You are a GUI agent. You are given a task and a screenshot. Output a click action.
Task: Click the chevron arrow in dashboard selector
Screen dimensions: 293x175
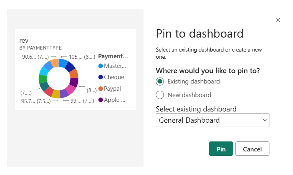click(265, 120)
